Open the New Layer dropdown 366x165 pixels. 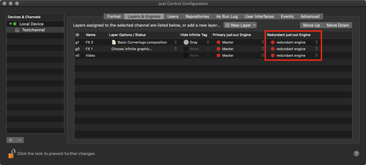coord(240,25)
